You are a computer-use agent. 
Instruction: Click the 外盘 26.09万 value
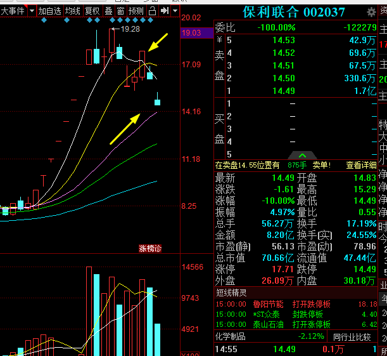277,280
